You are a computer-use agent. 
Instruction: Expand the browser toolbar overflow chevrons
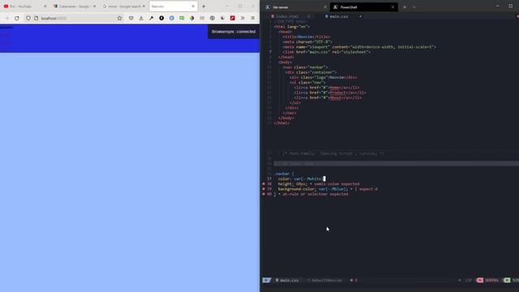click(242, 18)
